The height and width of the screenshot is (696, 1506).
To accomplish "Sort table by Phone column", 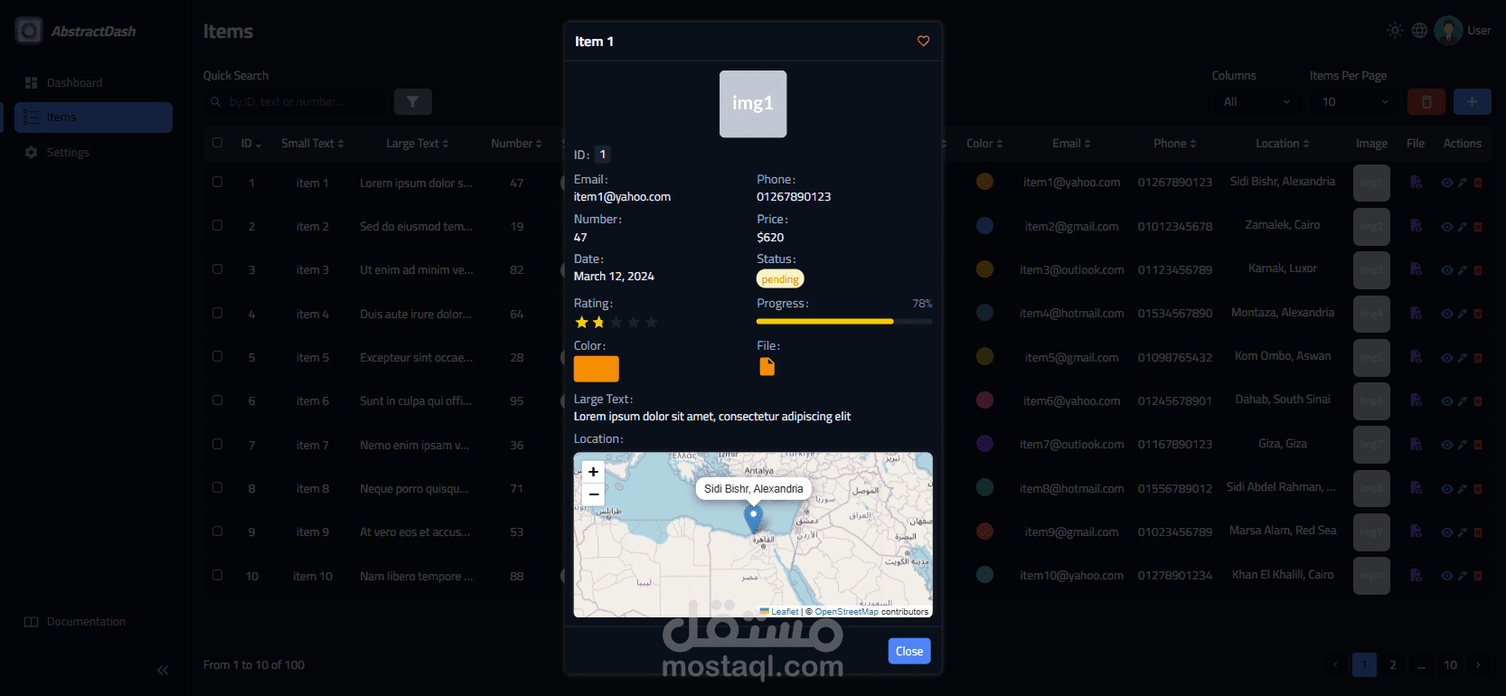I will tap(1174, 144).
